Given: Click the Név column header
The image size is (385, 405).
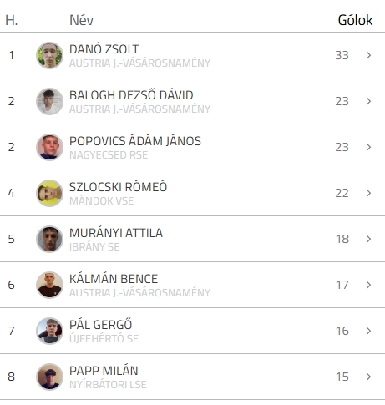Looking at the screenshot, I should tap(81, 20).
